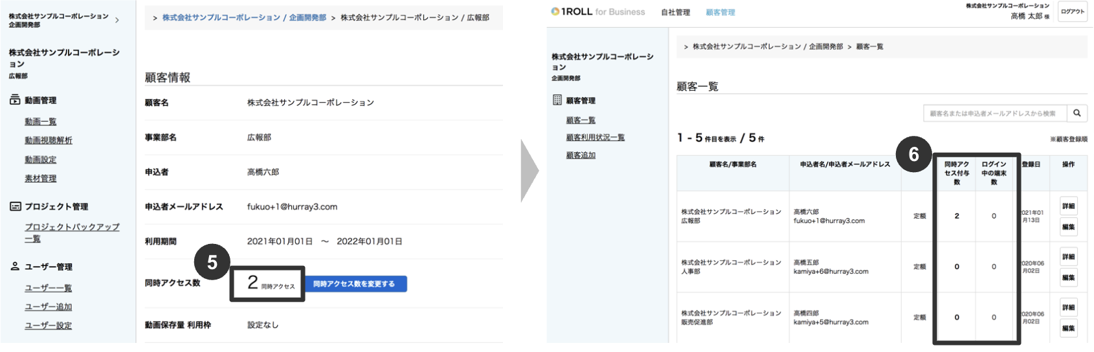
Task: Click the 顧客一覧 page heading
Action: (x=698, y=87)
